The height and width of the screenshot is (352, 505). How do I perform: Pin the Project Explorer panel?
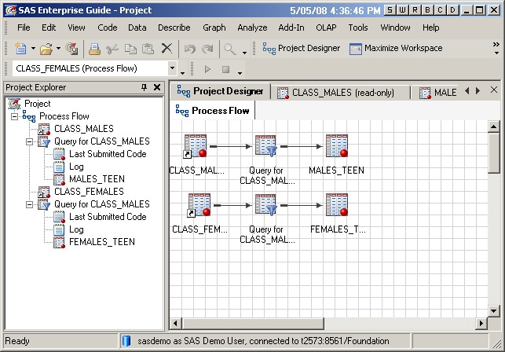pyautogui.click(x=144, y=87)
